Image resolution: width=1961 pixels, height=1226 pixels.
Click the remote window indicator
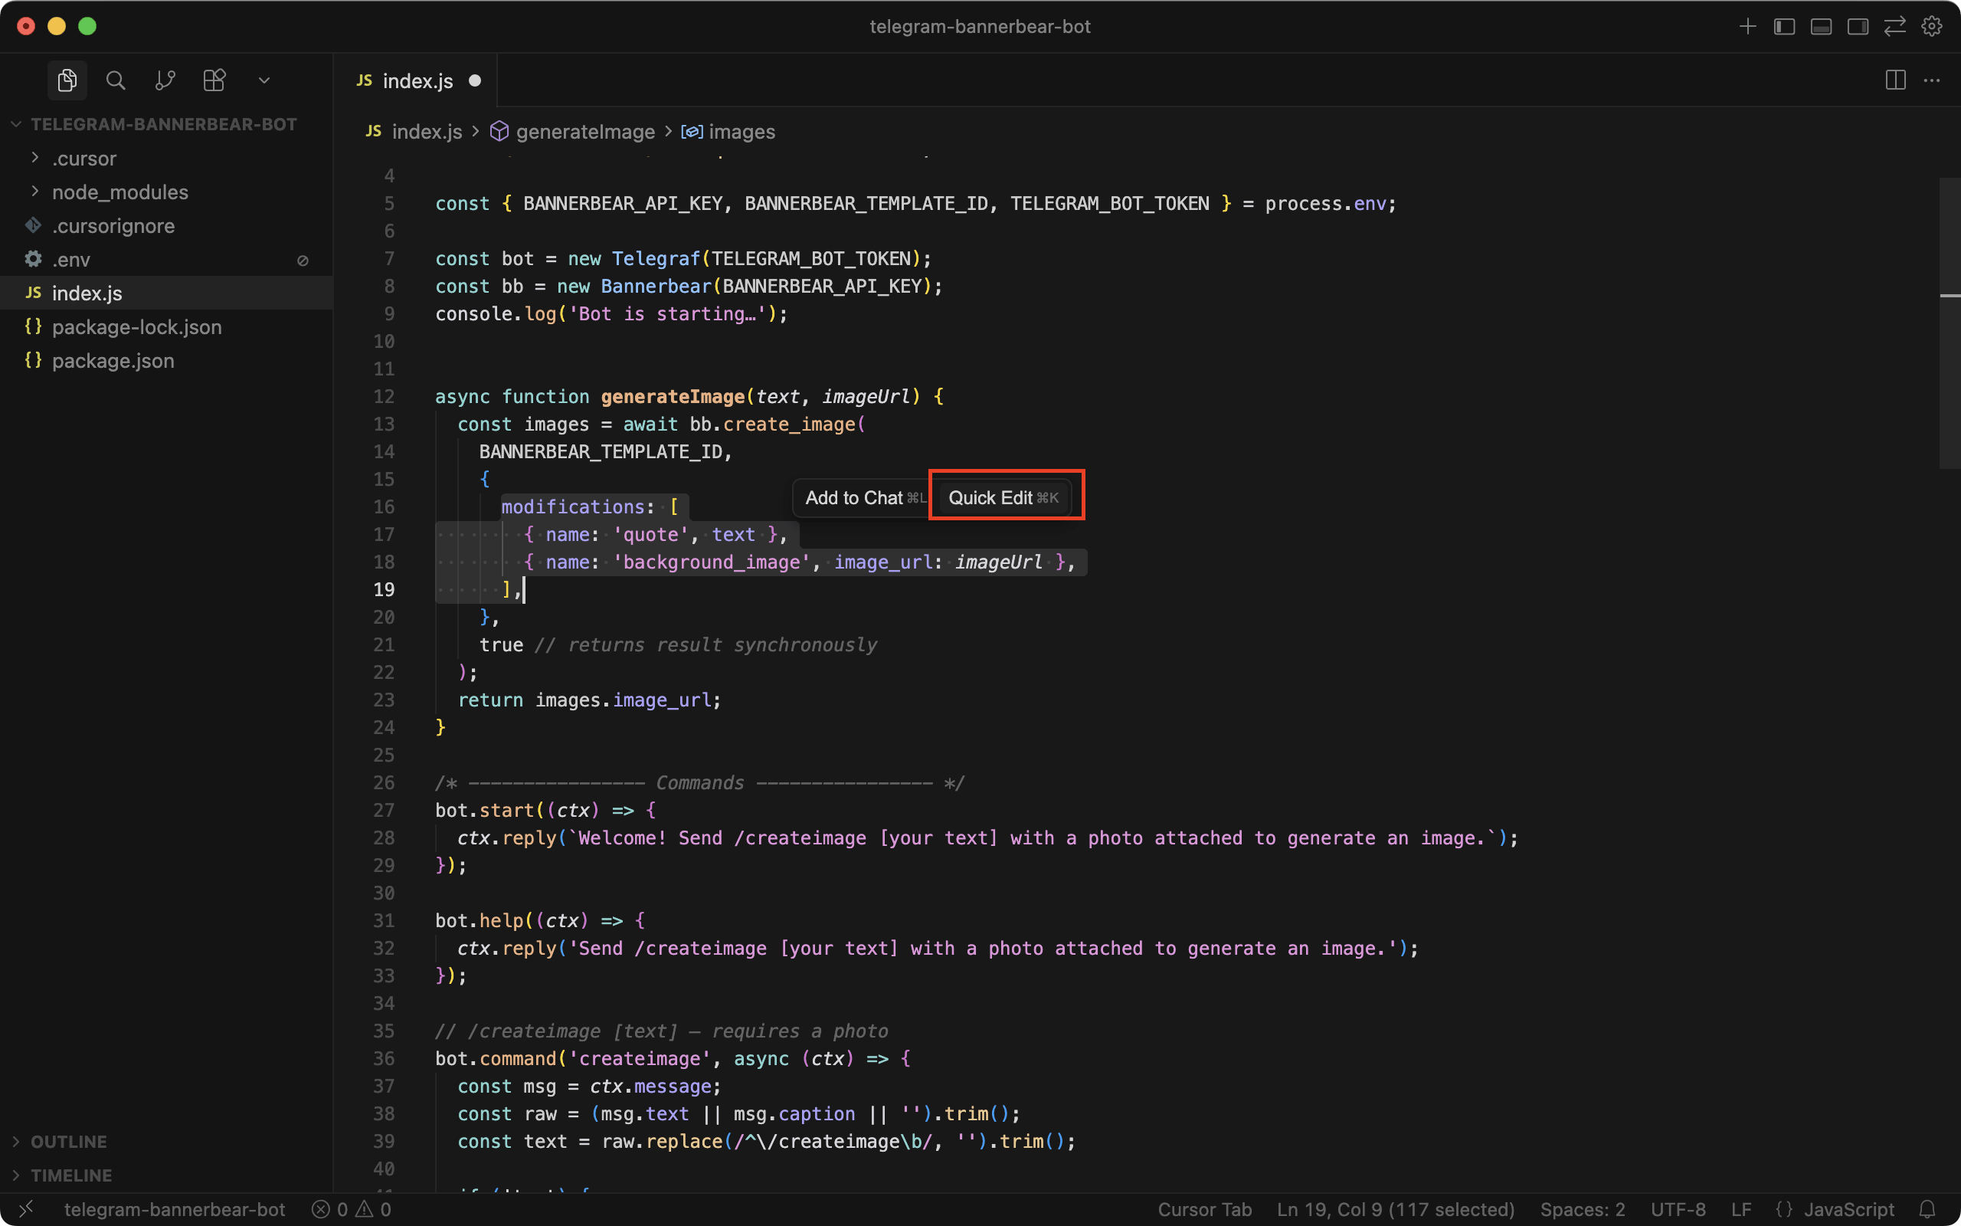tap(27, 1209)
